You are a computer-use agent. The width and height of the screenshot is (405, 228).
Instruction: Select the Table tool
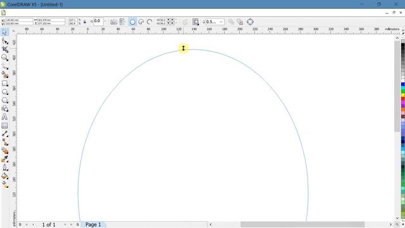(4, 125)
